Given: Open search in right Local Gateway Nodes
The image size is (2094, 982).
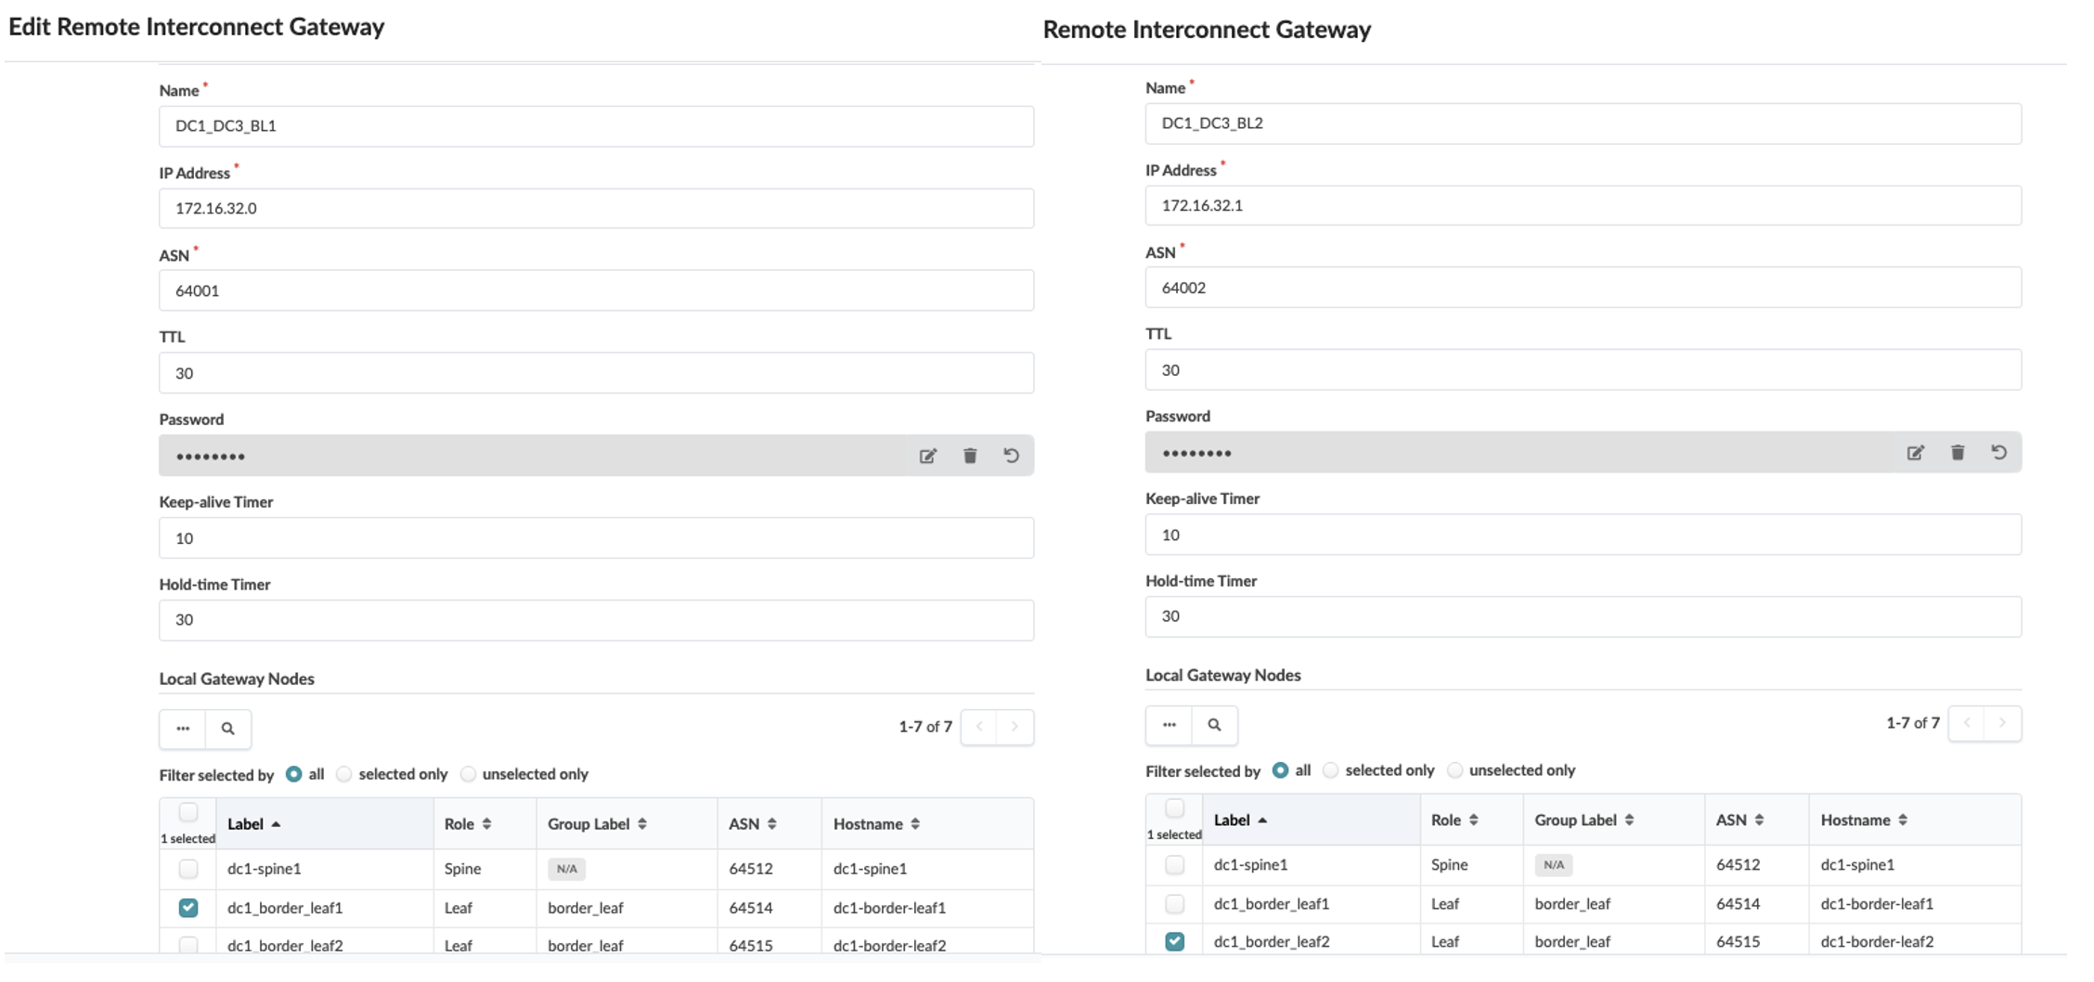Looking at the screenshot, I should [1214, 725].
